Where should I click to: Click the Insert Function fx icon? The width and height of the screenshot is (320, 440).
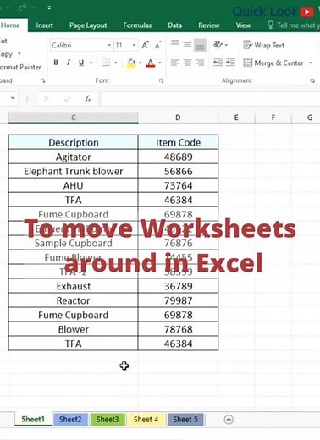[x=88, y=99]
